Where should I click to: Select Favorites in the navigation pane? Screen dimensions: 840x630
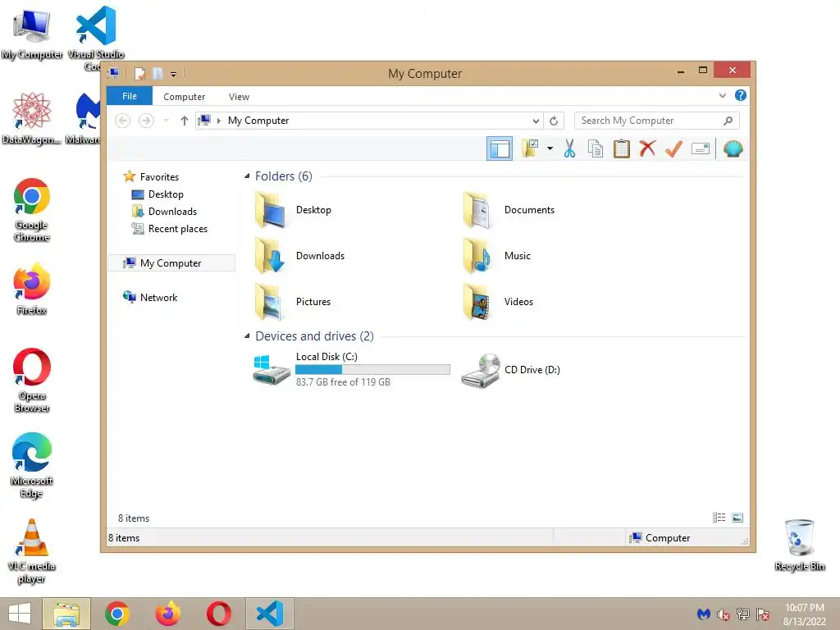159,177
